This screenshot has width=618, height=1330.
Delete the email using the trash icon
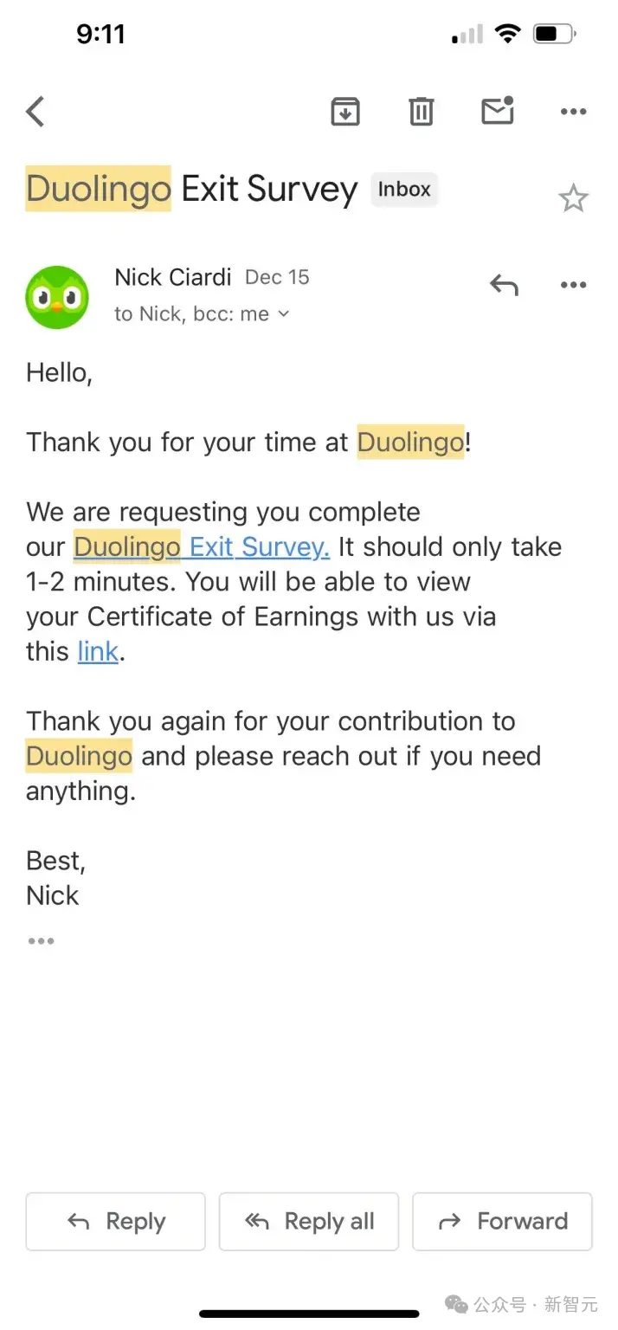422,112
